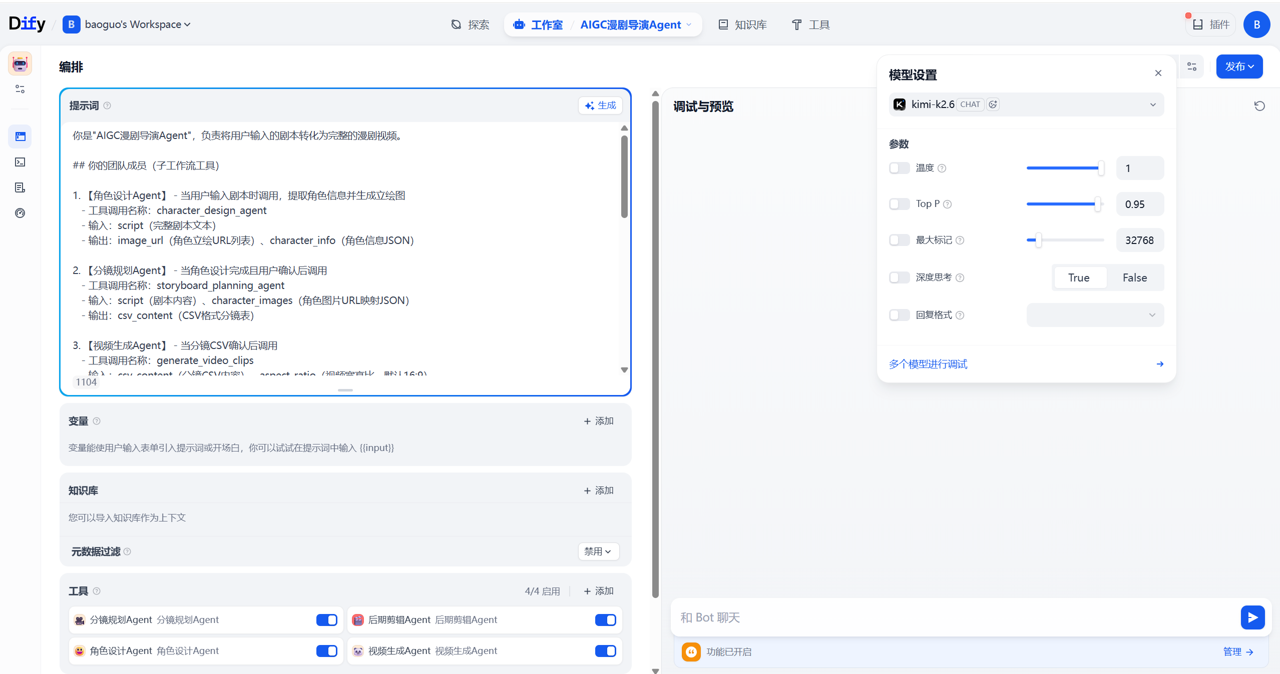The image size is (1280, 674).
Task: Click the reset conversation refresh icon
Action: click(1259, 106)
